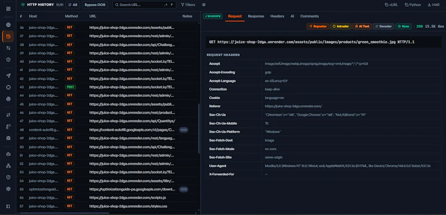Viewport: 446px width, 215px height.
Task: Send request to Intruder
Action: coord(341,26)
